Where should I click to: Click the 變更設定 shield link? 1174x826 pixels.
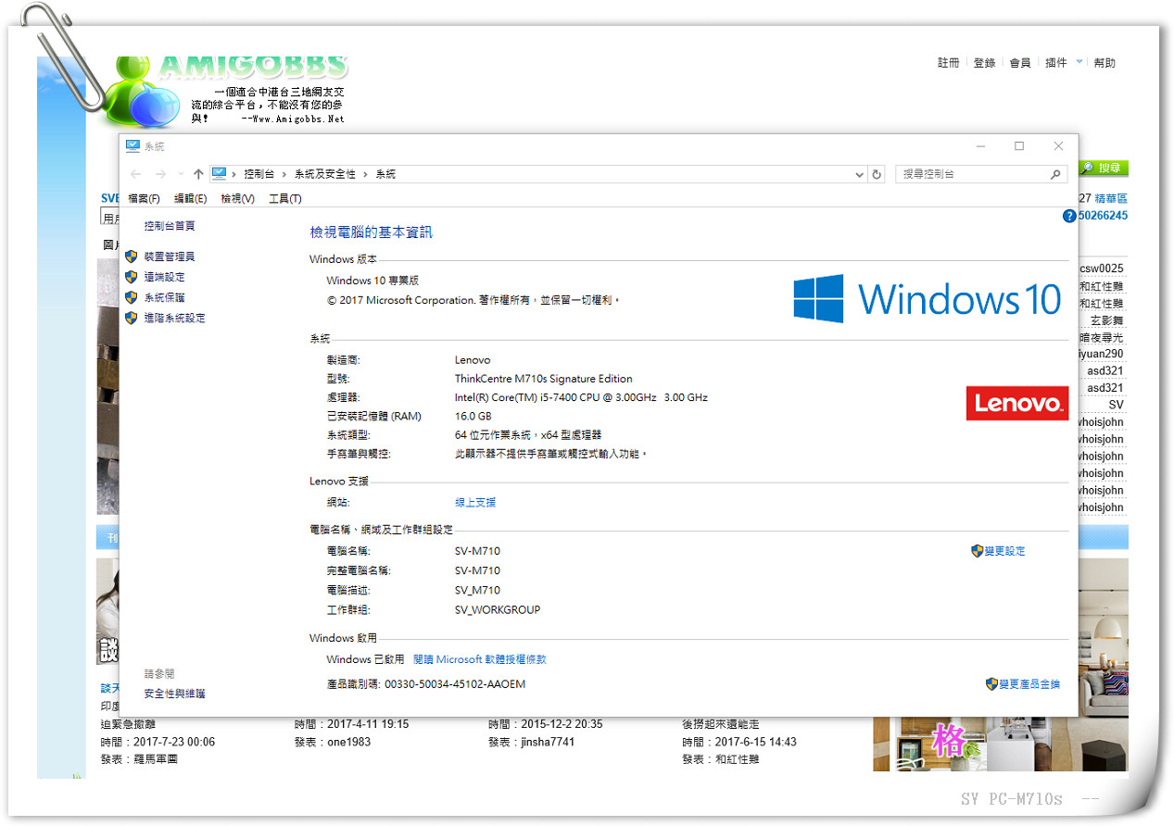click(x=1004, y=551)
